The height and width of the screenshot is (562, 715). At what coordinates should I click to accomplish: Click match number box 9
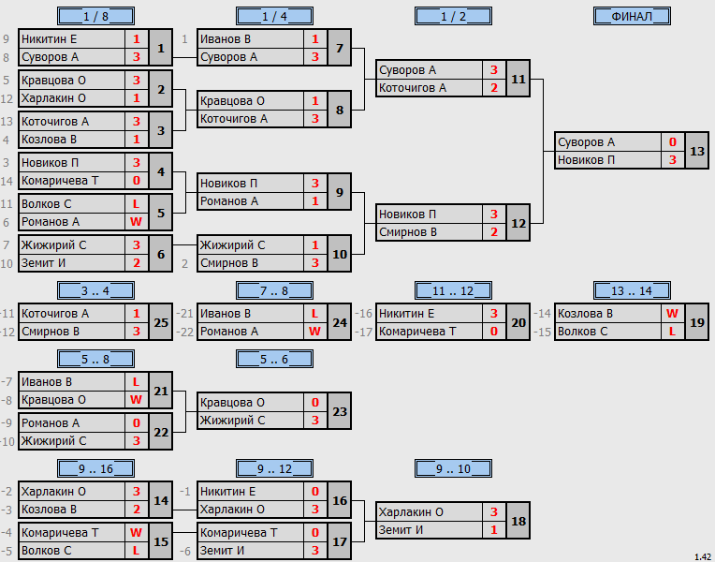coord(340,192)
